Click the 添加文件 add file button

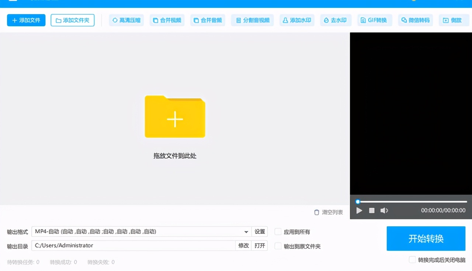(26, 20)
